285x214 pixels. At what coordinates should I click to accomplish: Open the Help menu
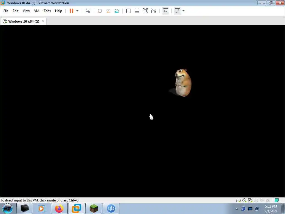tap(58, 11)
